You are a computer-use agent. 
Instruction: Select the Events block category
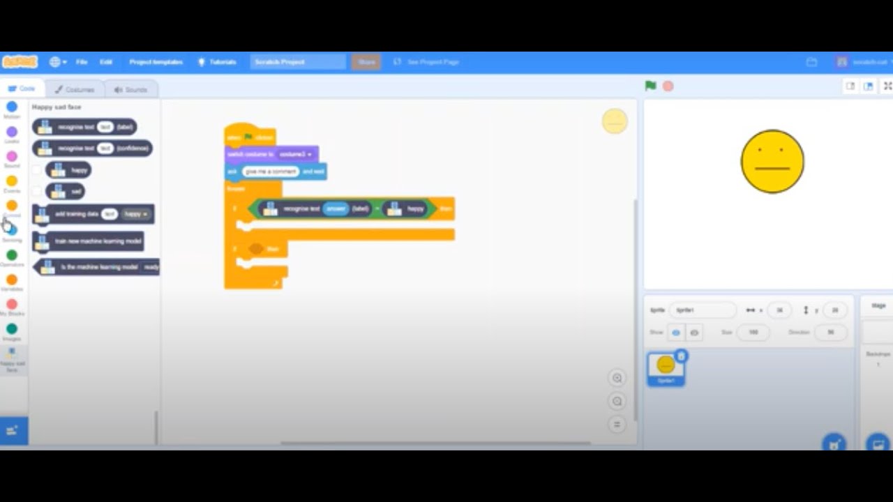click(x=12, y=184)
